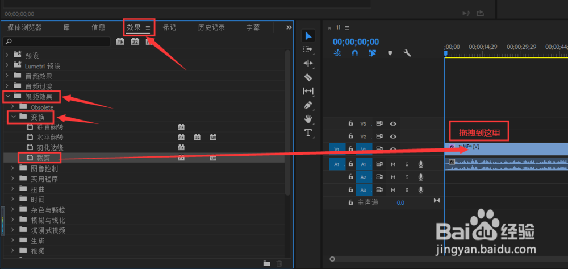Screen dimensions: 568x269
Task: Show hidden panel tabs with double chevron
Action: click(289, 27)
